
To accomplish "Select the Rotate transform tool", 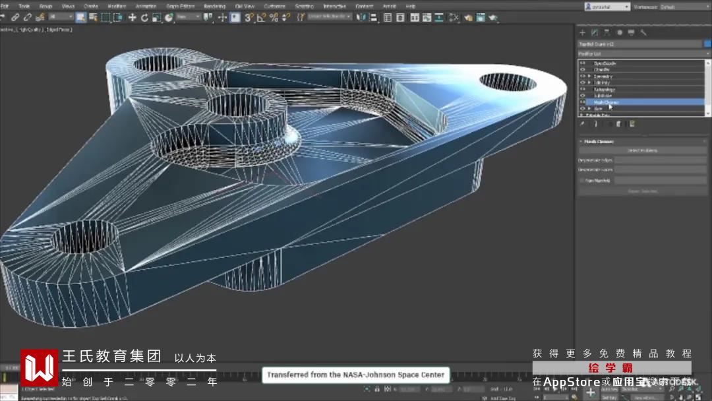I will click(x=144, y=18).
